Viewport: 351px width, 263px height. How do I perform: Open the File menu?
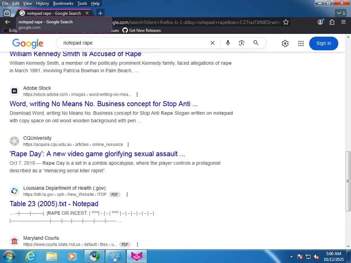coord(5,3)
